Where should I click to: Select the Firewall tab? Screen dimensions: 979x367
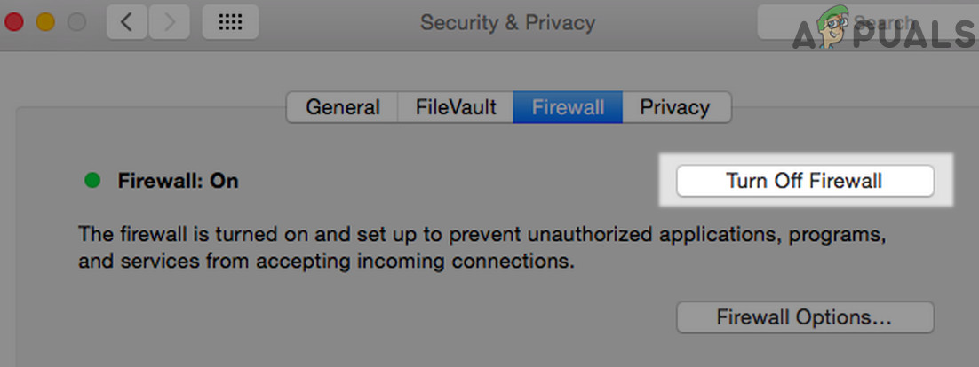tap(568, 108)
